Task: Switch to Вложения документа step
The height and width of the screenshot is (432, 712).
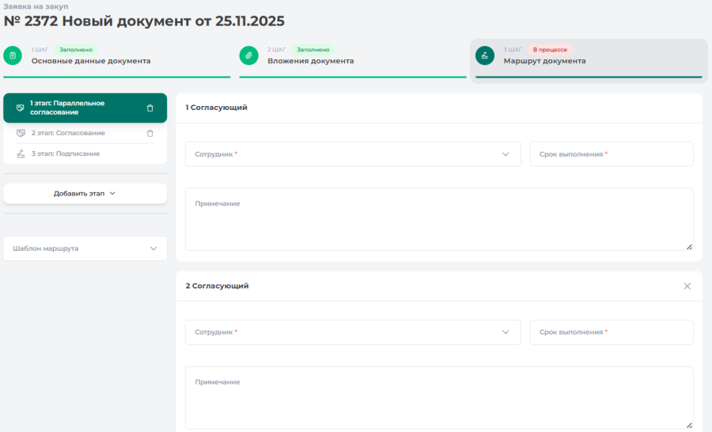Action: 310,61
